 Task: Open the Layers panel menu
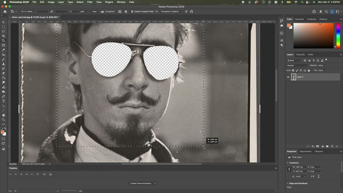(341, 54)
